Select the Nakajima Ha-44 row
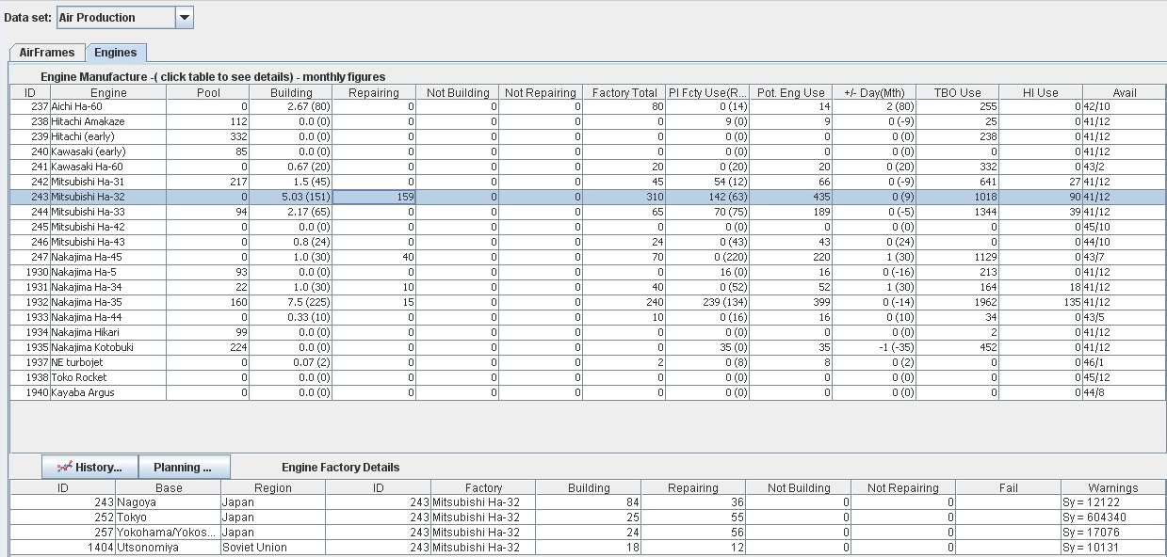The height and width of the screenshot is (557, 1167). click(588, 317)
